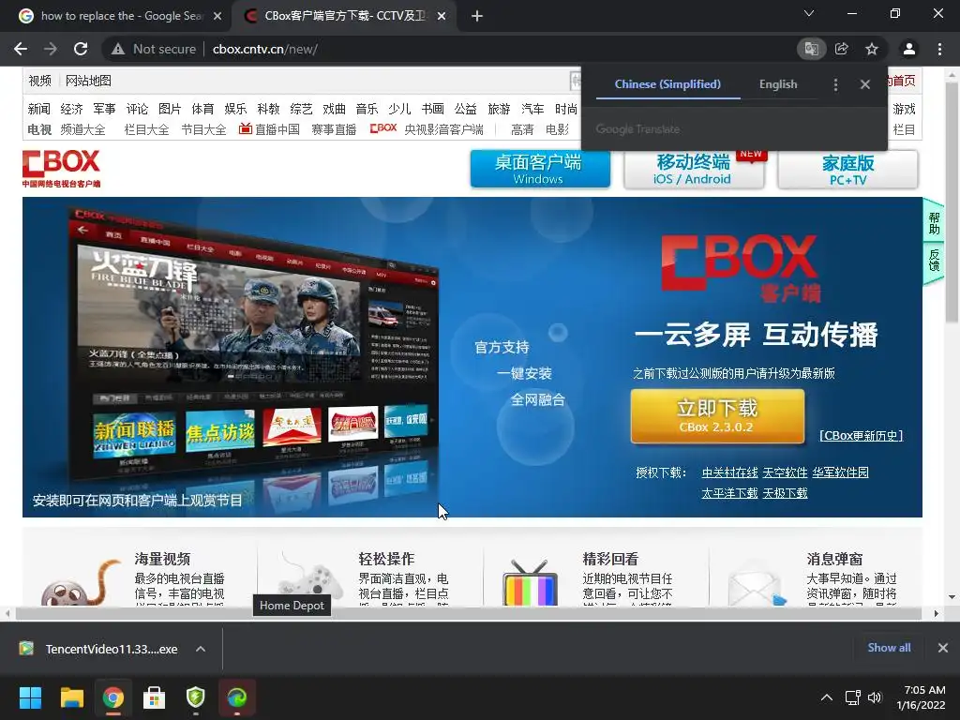Close the CBox download tab
Image resolution: width=960 pixels, height=720 pixels.
(442, 16)
